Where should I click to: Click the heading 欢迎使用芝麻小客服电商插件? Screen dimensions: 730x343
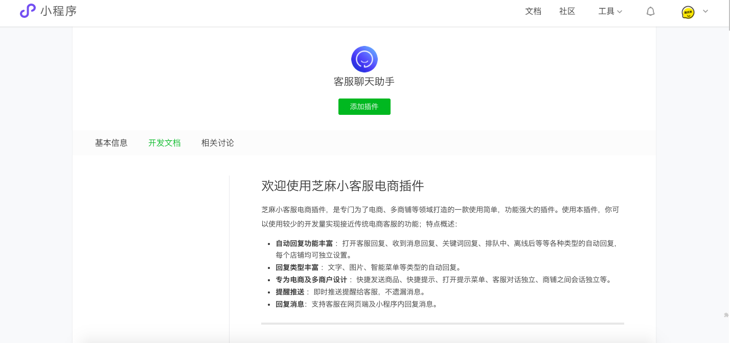(343, 186)
